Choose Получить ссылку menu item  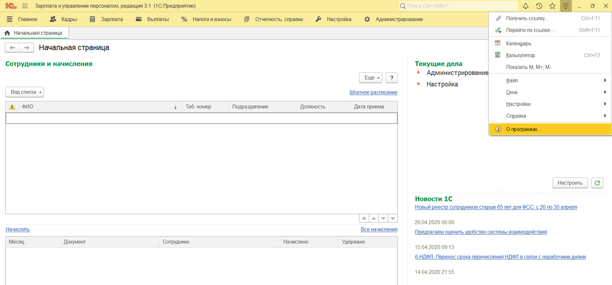[x=550, y=18]
